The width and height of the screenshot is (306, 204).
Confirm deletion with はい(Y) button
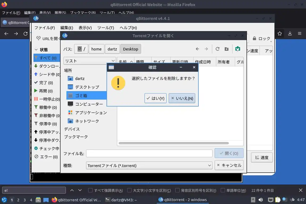pyautogui.click(x=155, y=98)
